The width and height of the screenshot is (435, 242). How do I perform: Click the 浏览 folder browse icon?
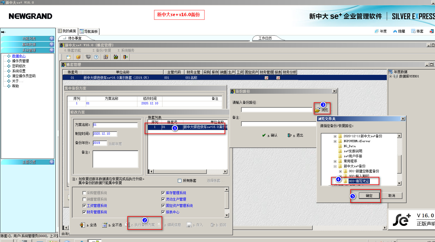[x=317, y=110]
